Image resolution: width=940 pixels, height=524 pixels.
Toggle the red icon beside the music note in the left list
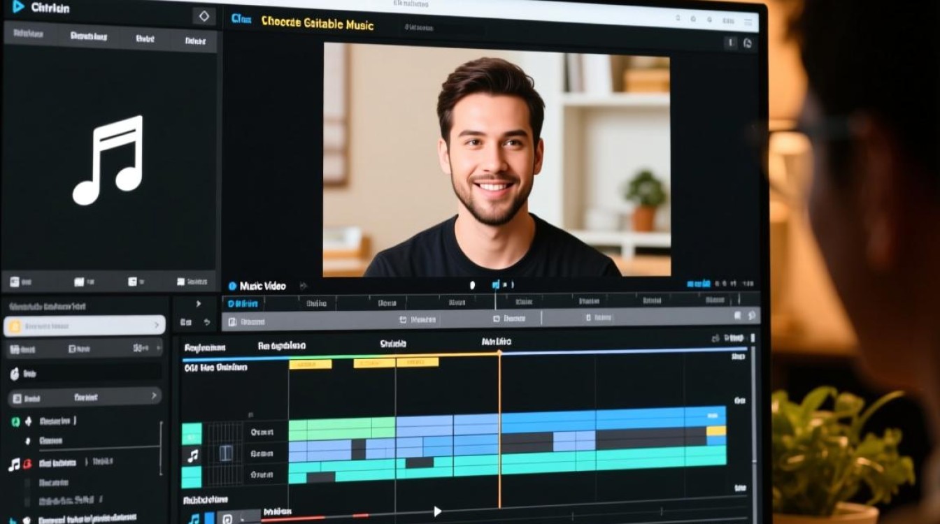27,464
